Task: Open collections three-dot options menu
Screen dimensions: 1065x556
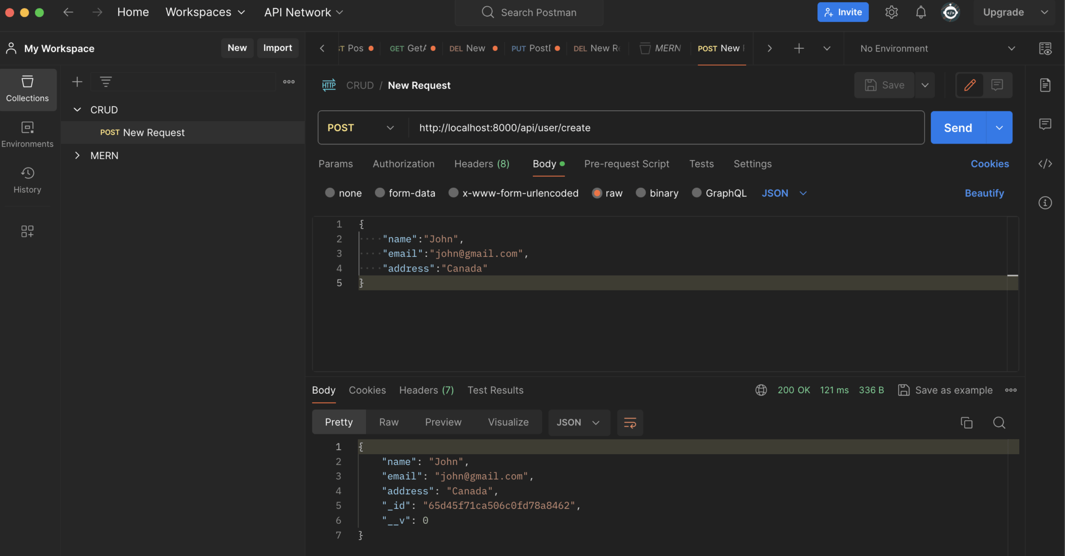Action: [x=289, y=82]
